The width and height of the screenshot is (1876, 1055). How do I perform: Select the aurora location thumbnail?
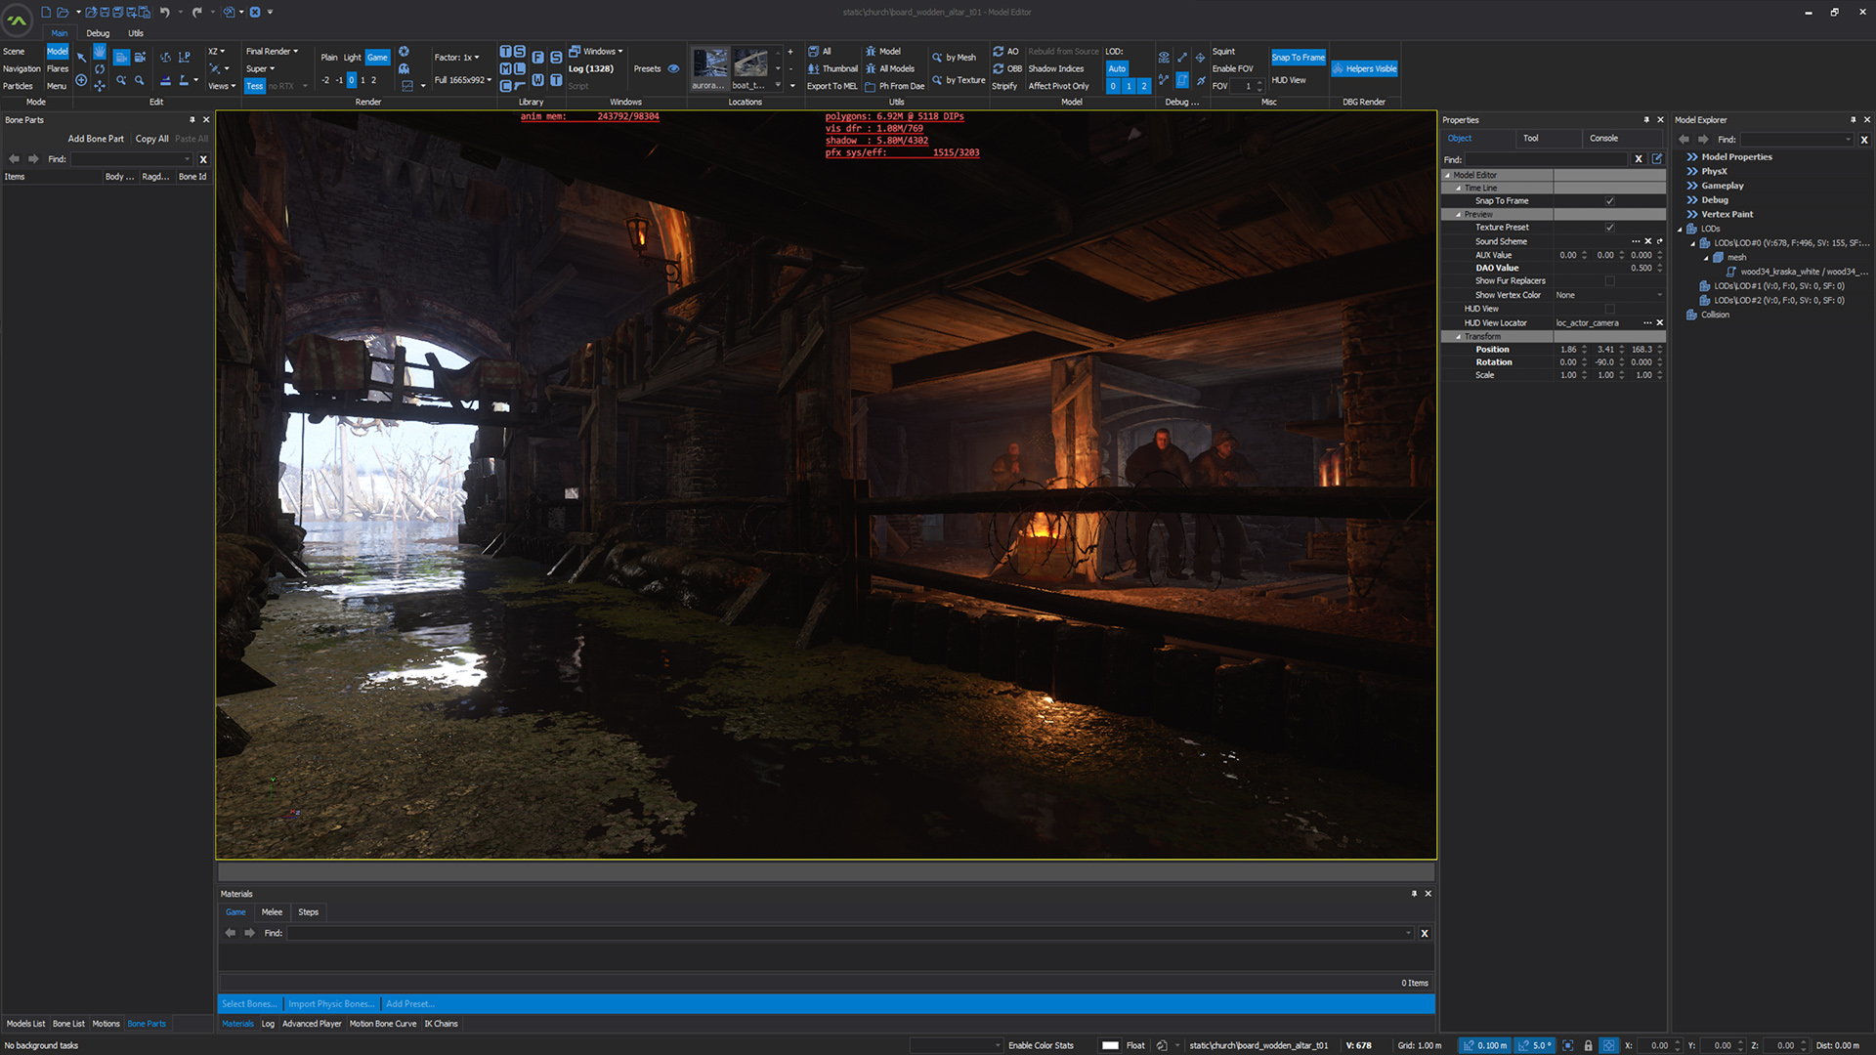pos(709,64)
